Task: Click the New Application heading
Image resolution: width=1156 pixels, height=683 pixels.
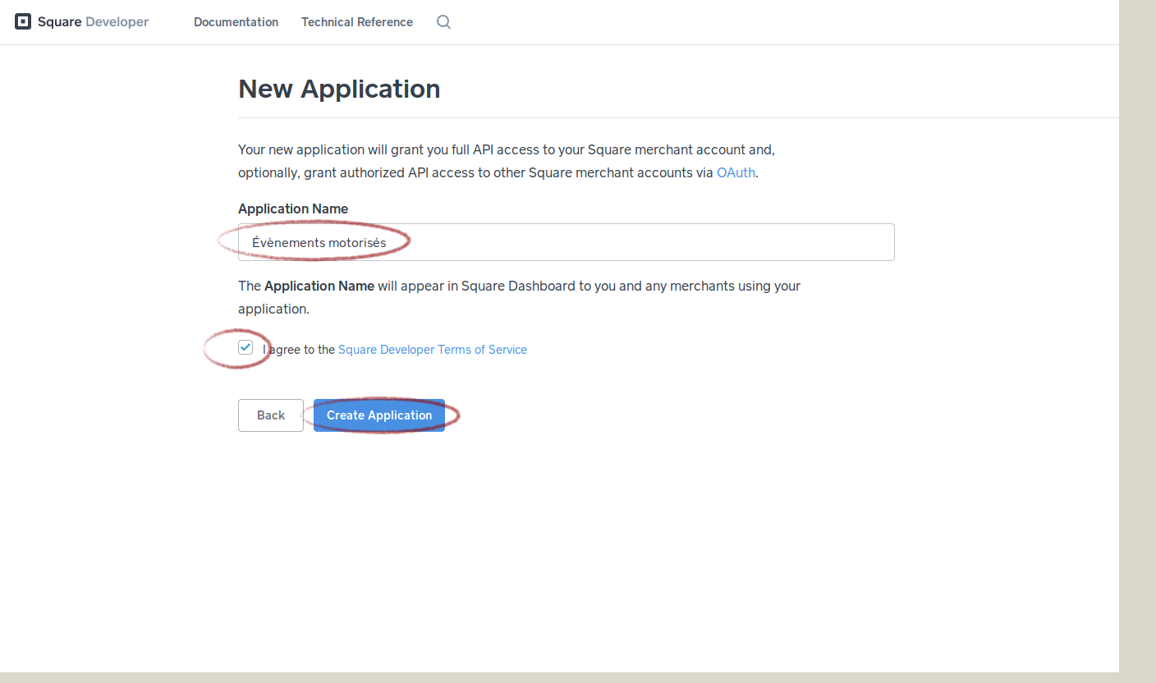Action: click(x=339, y=89)
